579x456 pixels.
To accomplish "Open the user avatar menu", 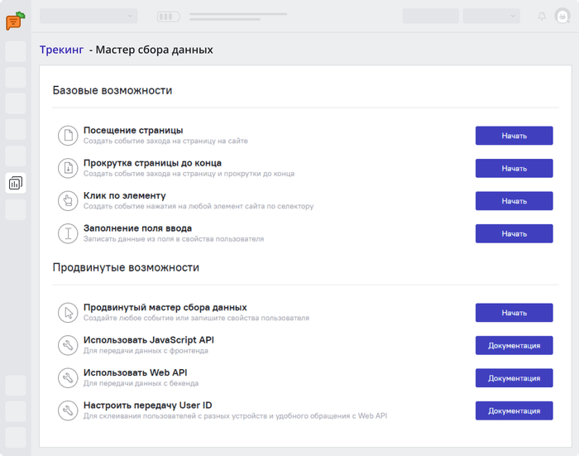I will pyautogui.click(x=562, y=17).
